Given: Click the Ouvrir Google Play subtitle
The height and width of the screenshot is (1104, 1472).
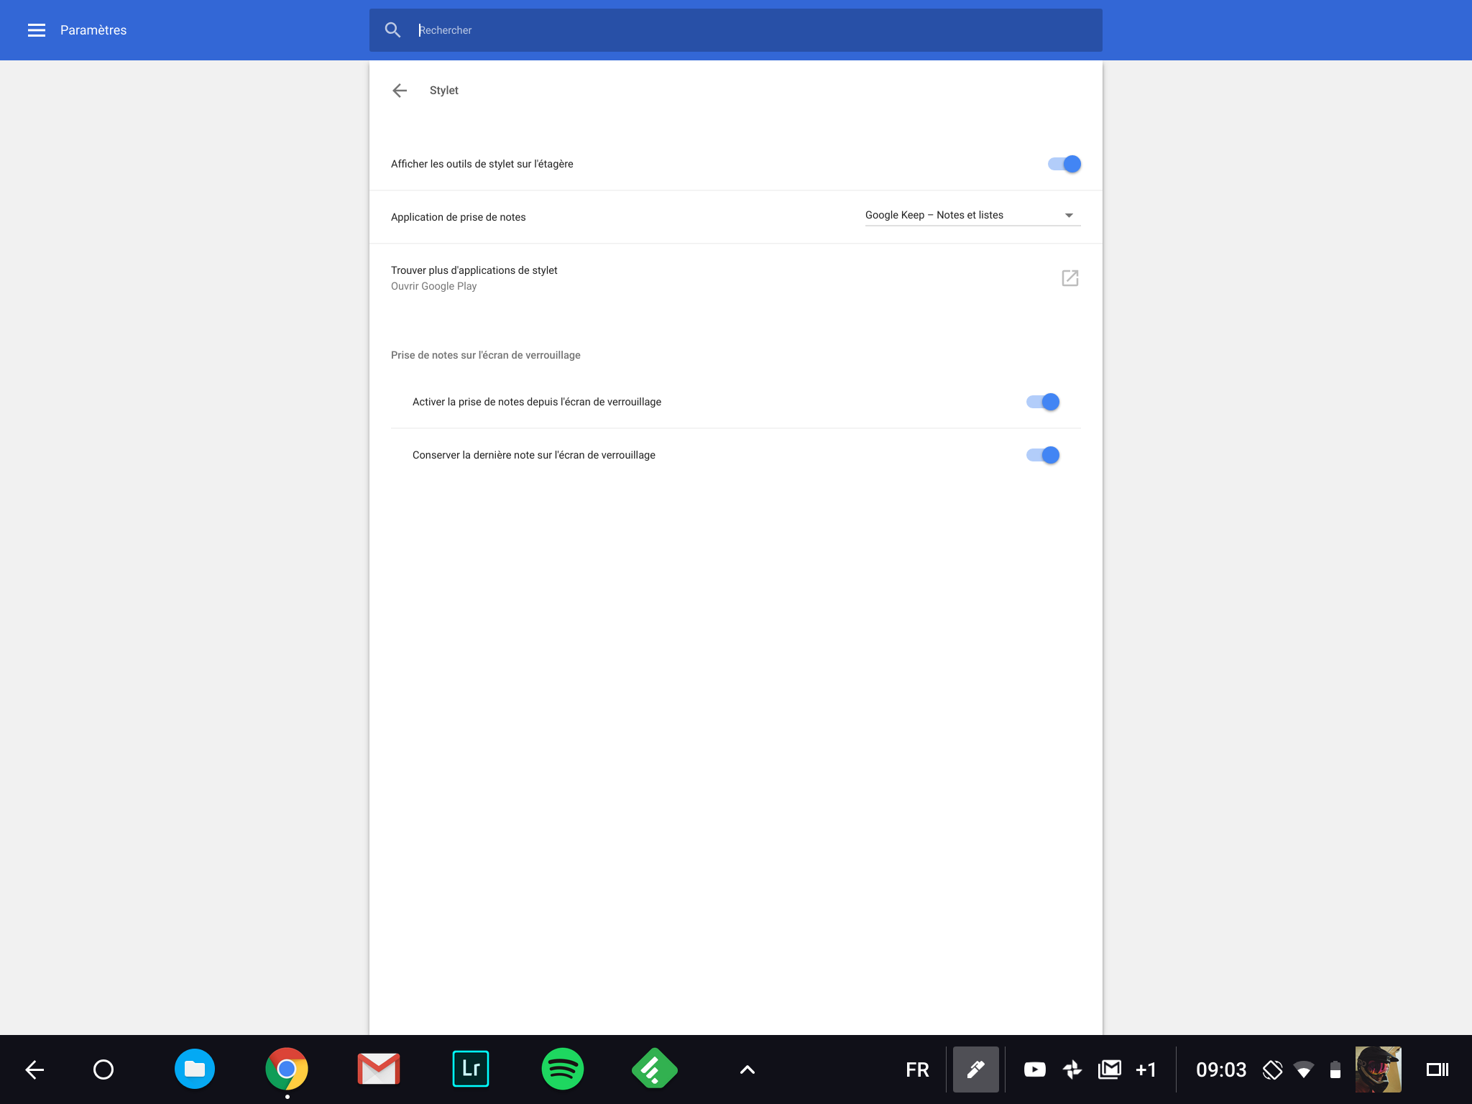Looking at the screenshot, I should (x=434, y=286).
